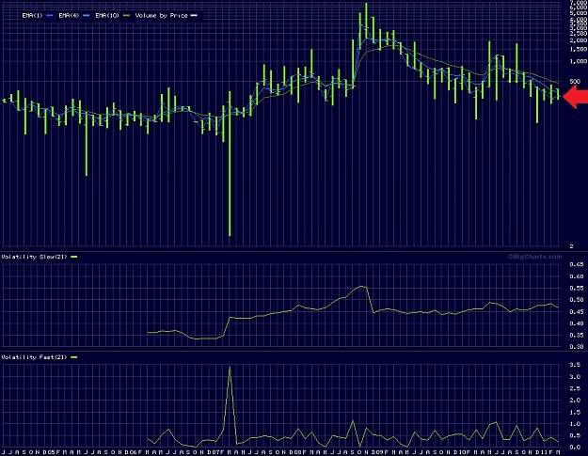The image size is (588, 456).
Task: Click the 07 year marker on time axis
Action: tap(217, 452)
